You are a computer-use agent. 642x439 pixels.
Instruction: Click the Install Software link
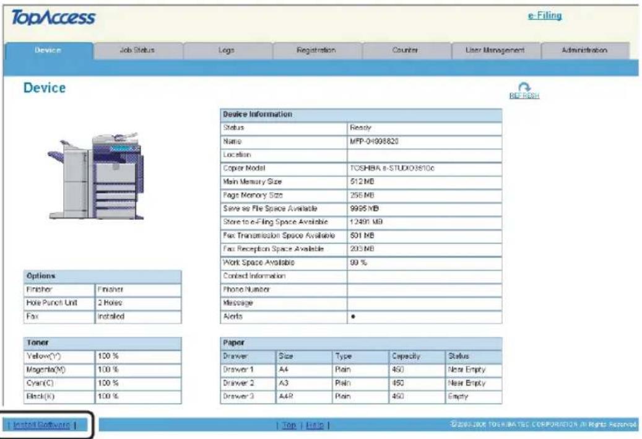click(41, 425)
